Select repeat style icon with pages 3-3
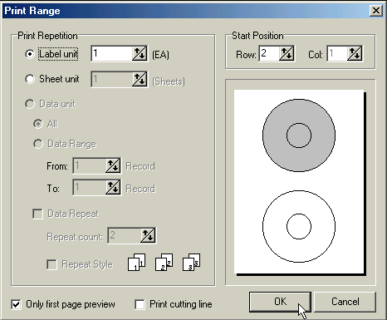 [x=192, y=262]
